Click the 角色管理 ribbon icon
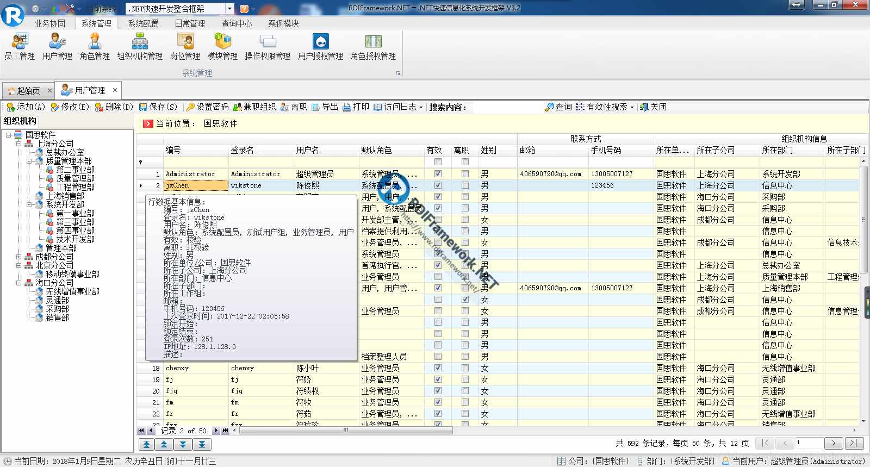 95,47
